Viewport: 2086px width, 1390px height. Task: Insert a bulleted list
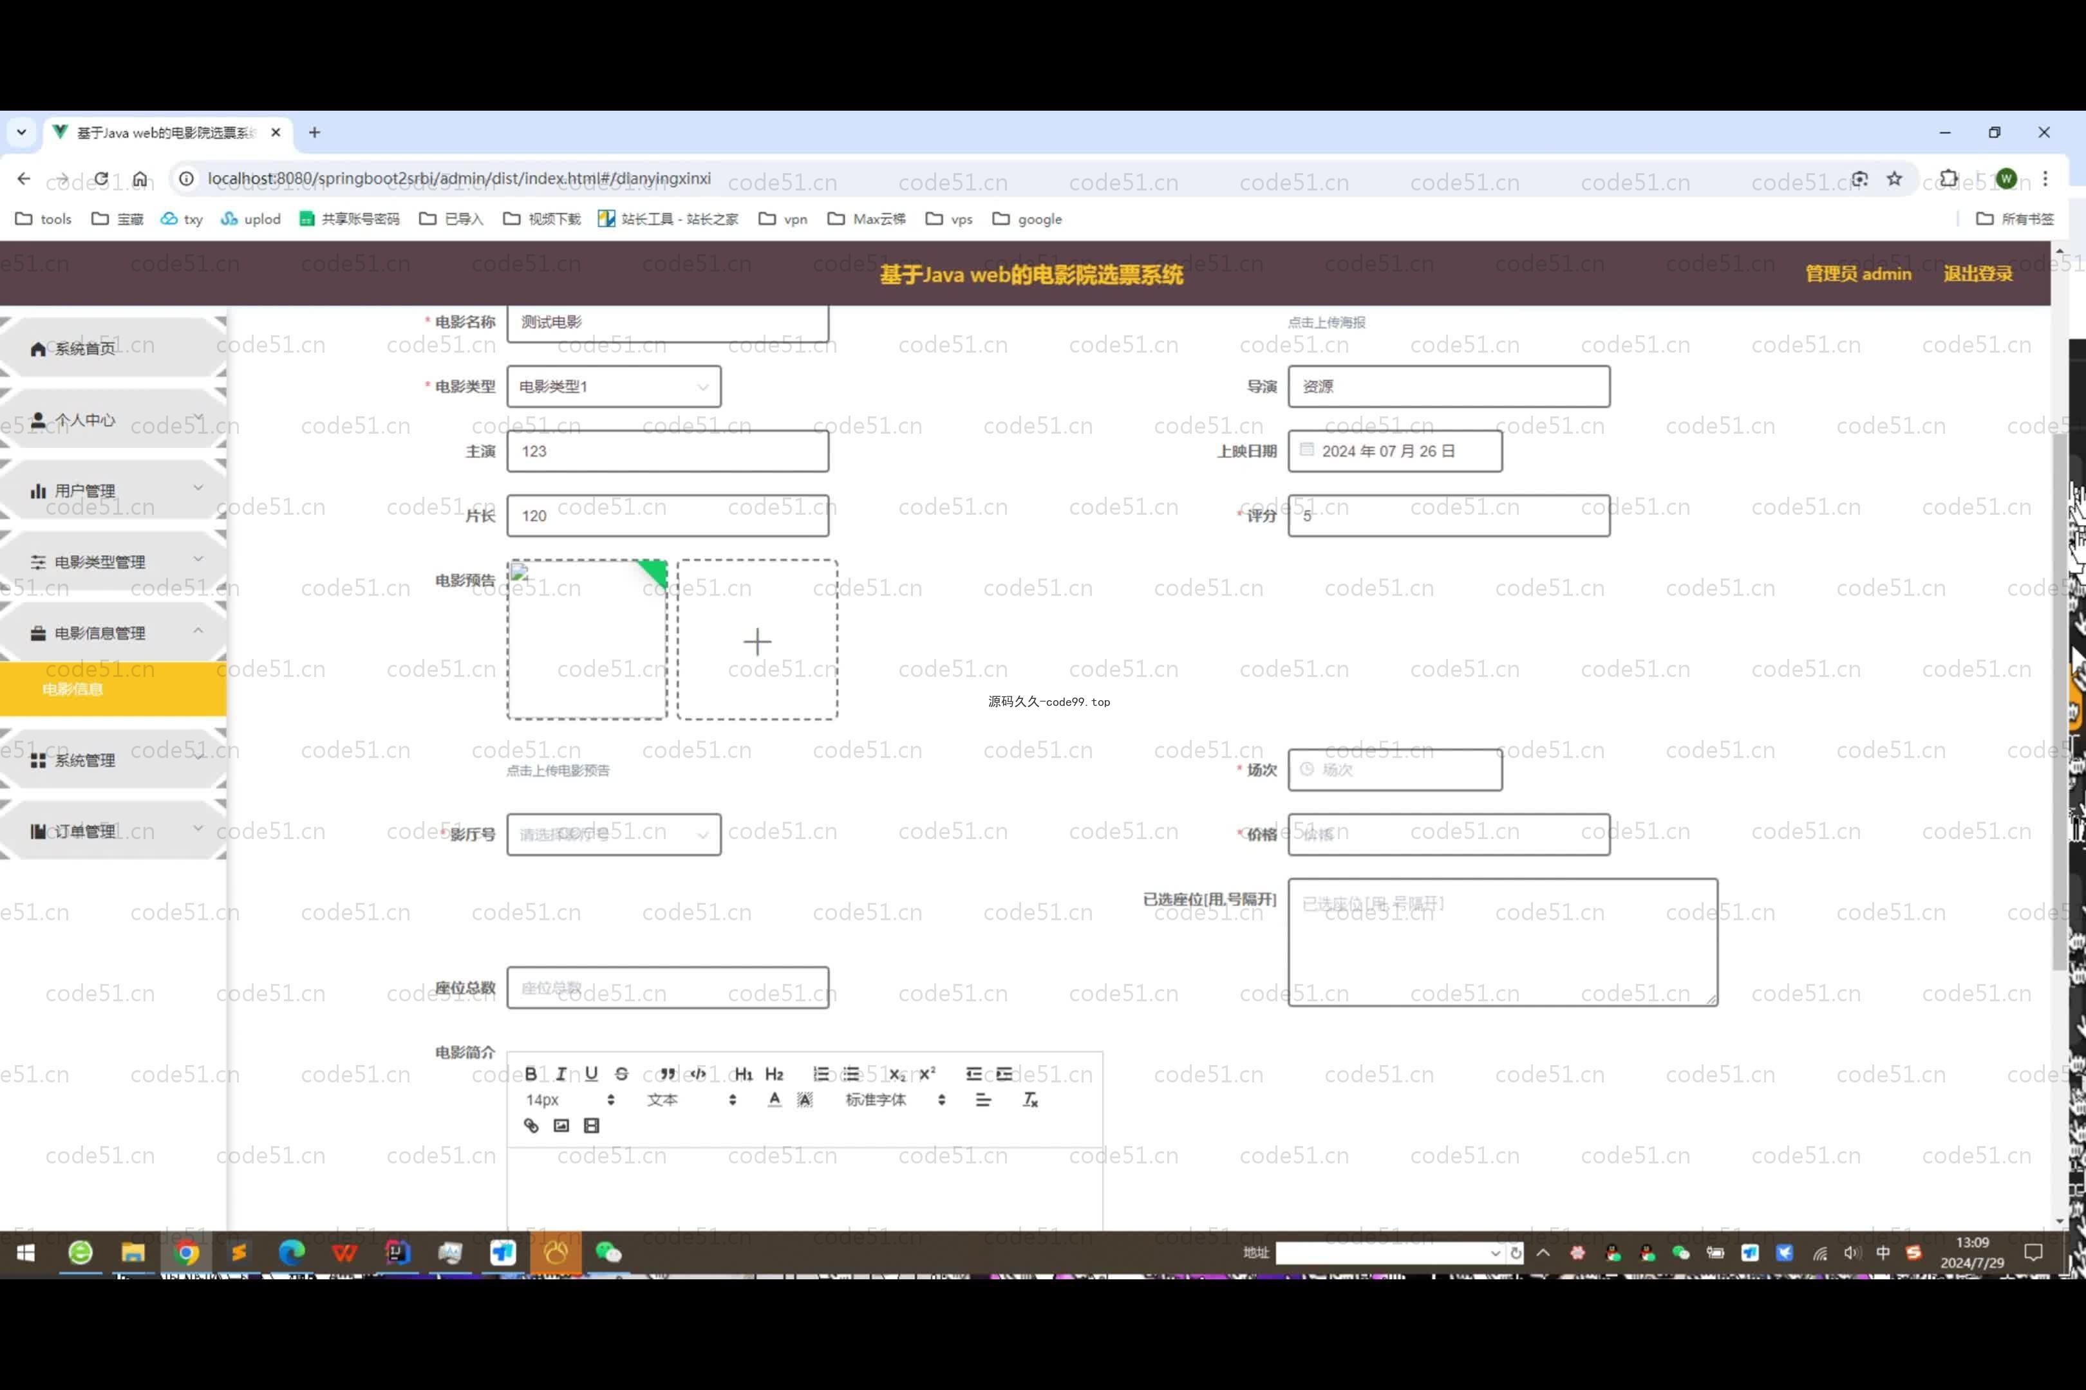851,1073
